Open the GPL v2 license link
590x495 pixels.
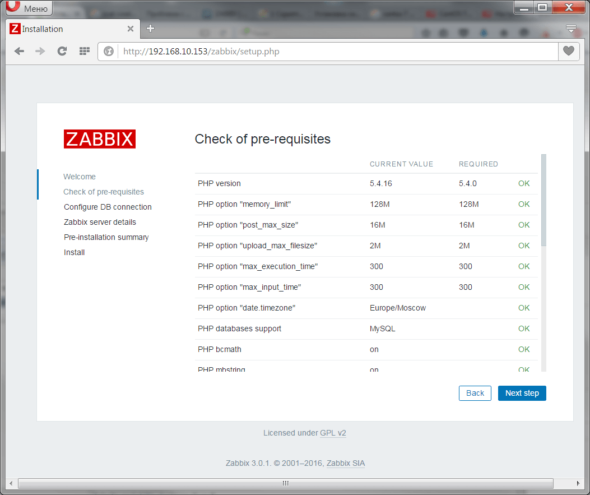click(333, 433)
